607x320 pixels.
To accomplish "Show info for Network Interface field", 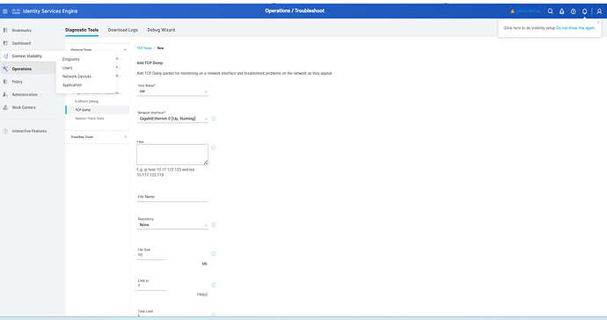I will coord(213,119).
